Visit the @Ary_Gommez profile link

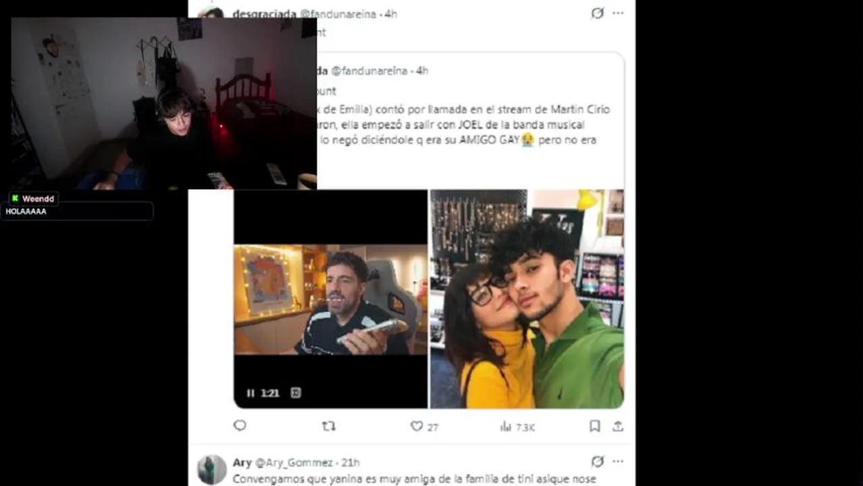coord(294,462)
